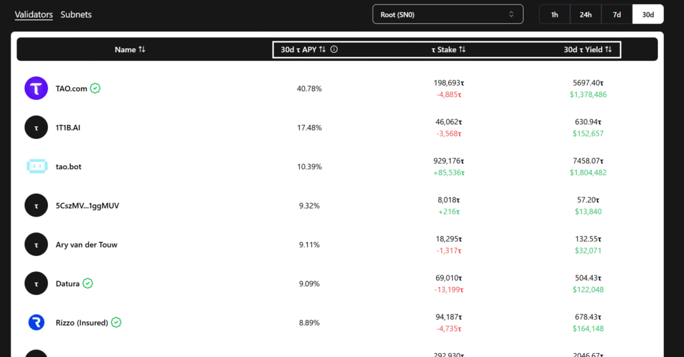Click the info icon beside 30d τ APY
Viewport: 684px width, 357px height.
[334, 49]
